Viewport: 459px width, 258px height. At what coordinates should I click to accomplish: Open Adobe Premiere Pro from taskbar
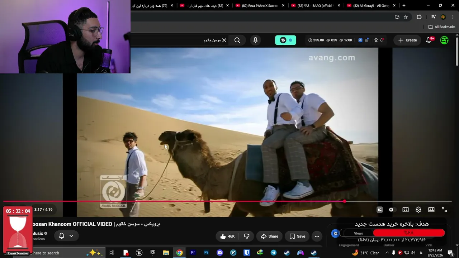pyautogui.click(x=193, y=253)
